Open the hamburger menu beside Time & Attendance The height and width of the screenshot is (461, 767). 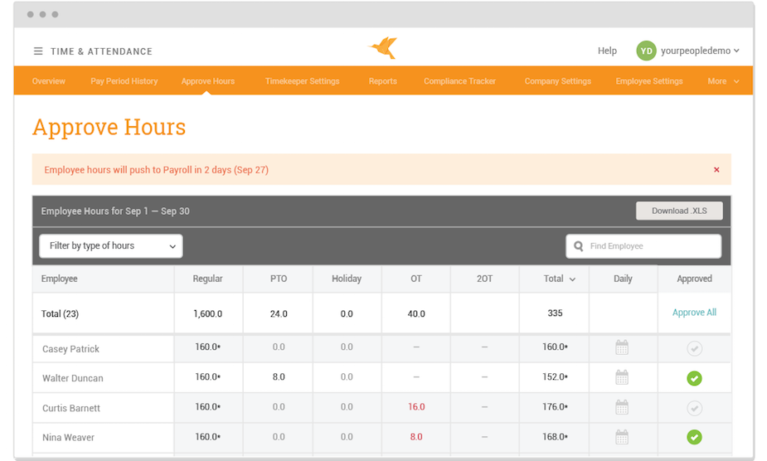tap(37, 51)
